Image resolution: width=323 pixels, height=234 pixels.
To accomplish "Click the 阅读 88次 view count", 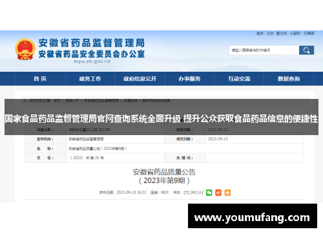I will 160,193.
